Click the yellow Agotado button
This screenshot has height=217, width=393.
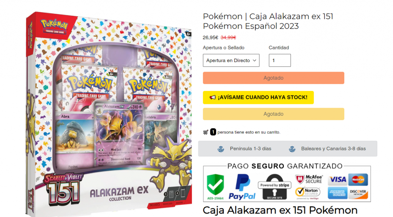coord(273,114)
